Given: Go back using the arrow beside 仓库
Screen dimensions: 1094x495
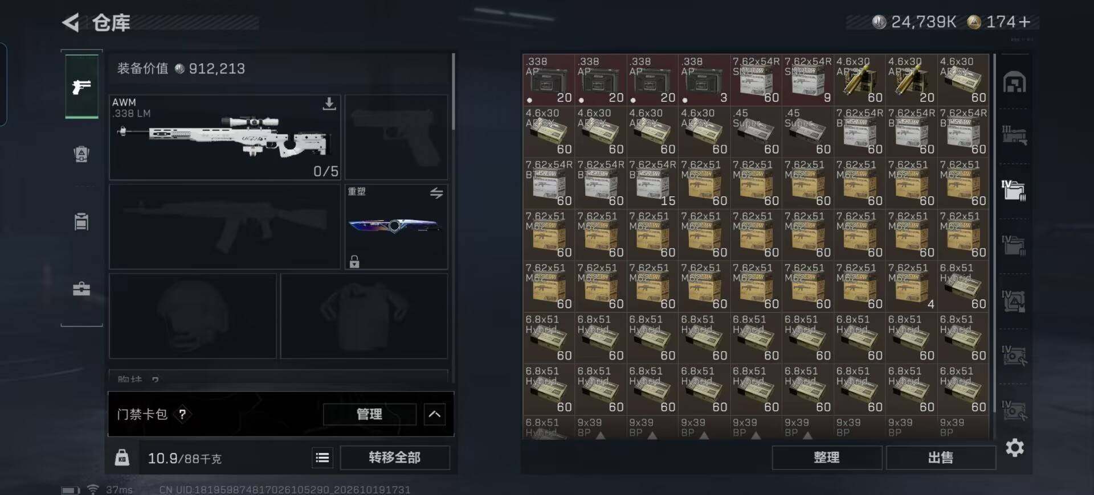Looking at the screenshot, I should (x=71, y=23).
